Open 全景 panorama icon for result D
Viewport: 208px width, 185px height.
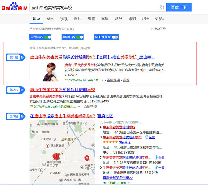[x=156, y=168]
